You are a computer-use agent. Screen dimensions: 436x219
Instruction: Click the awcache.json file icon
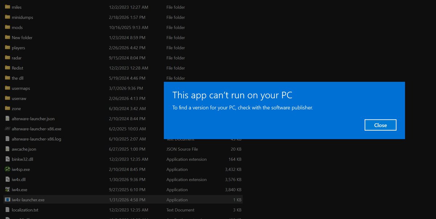7,149
